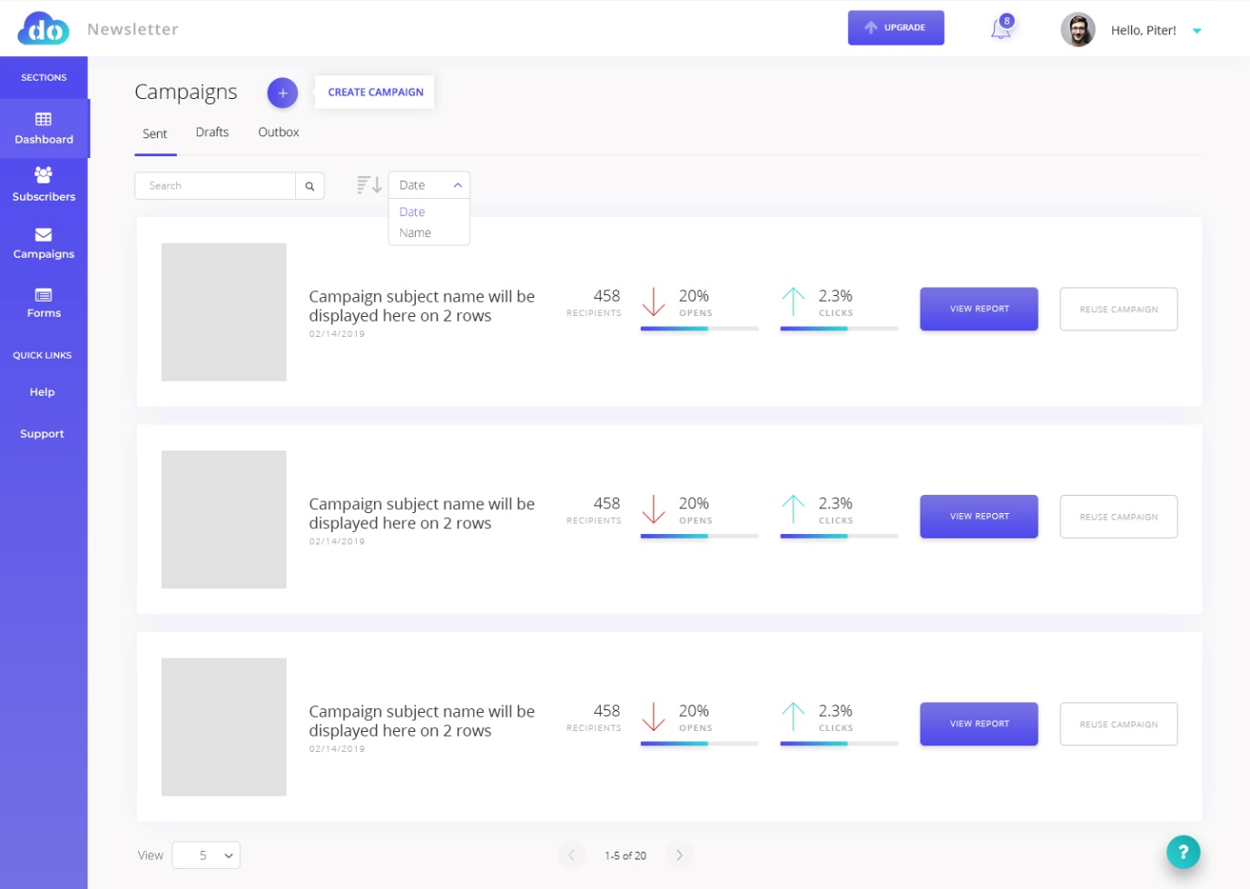Click the round plus create button
This screenshot has width=1250, height=889.
click(x=282, y=93)
